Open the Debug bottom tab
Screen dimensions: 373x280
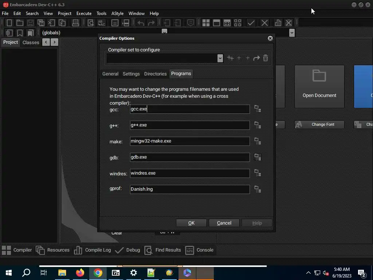pyautogui.click(x=127, y=250)
